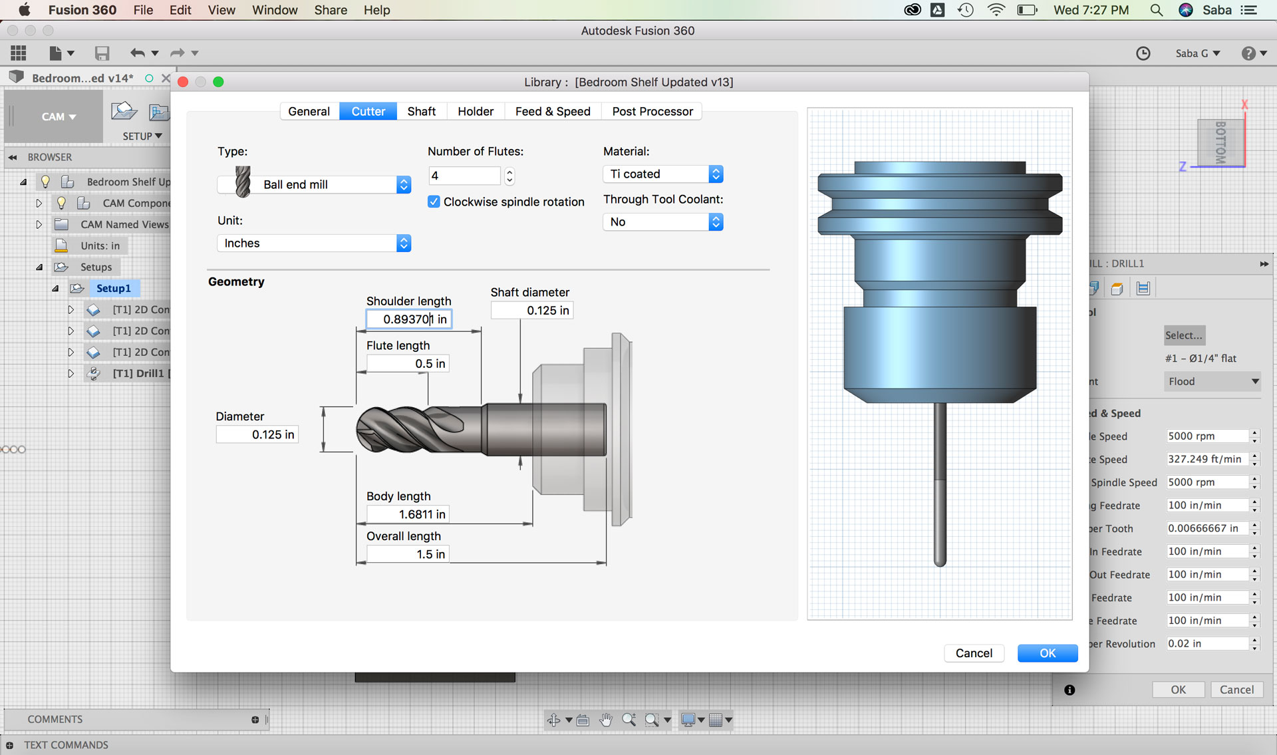This screenshot has height=755, width=1277.
Task: Open the Holder tab
Action: [476, 111]
